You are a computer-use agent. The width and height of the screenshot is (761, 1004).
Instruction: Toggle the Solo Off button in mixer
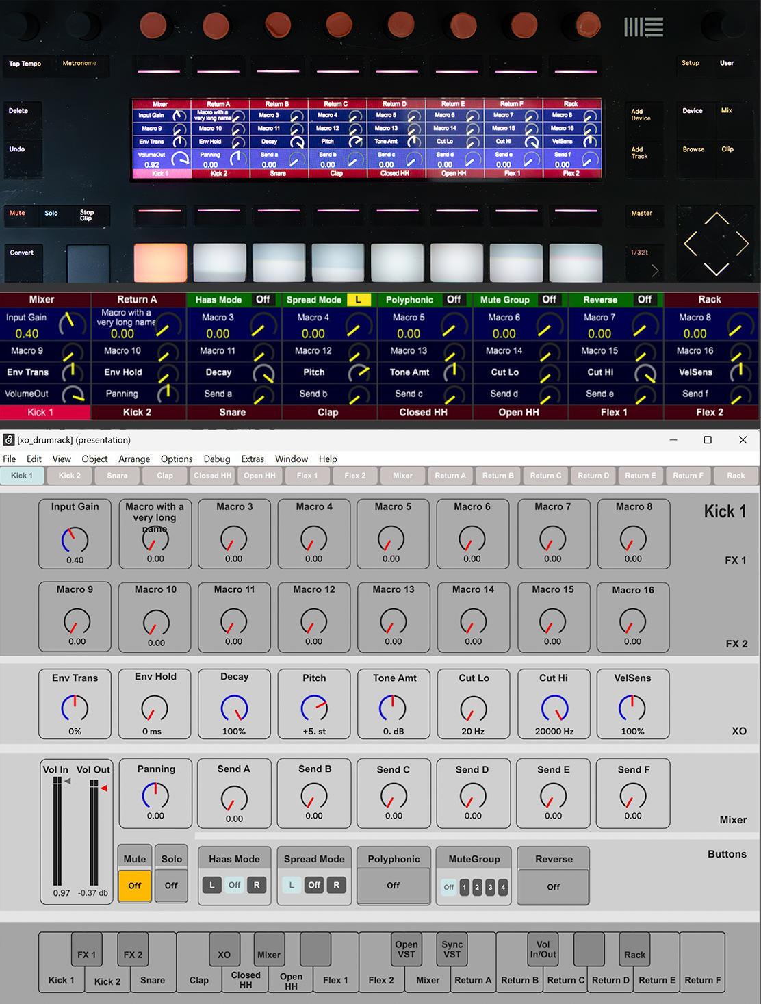(171, 886)
